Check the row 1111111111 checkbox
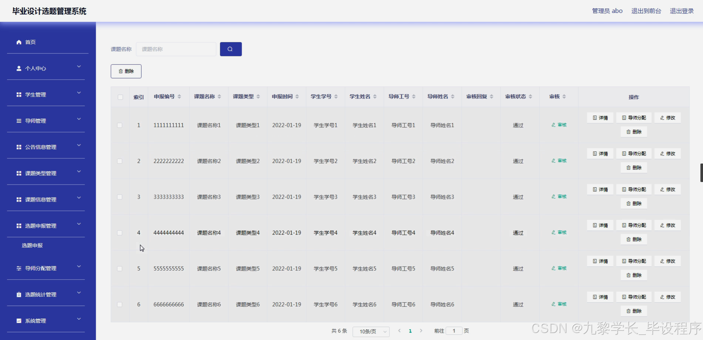Screen dimensions: 703x340 tap(120, 125)
